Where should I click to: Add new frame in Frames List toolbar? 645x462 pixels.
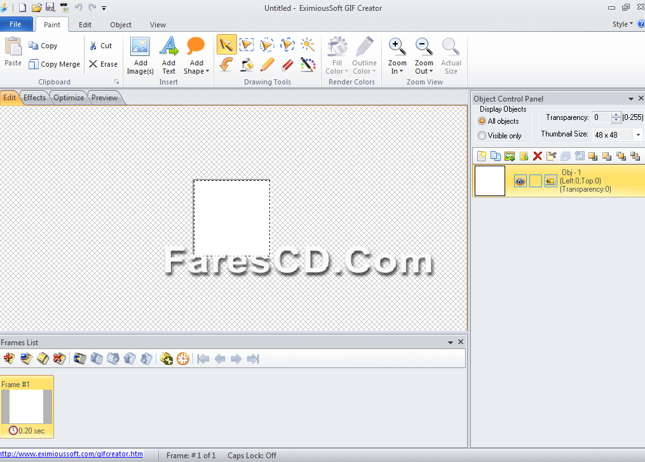(9, 359)
